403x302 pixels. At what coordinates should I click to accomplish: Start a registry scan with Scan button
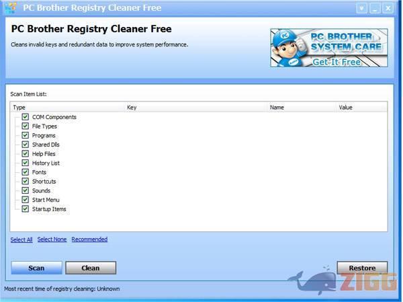36,268
